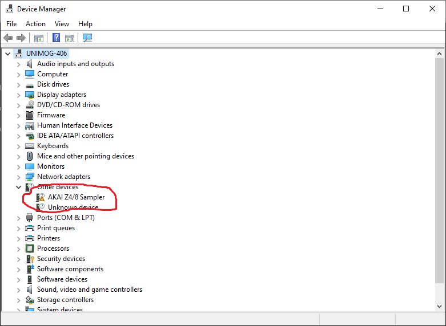Click the Network adapters icon

(x=30, y=177)
